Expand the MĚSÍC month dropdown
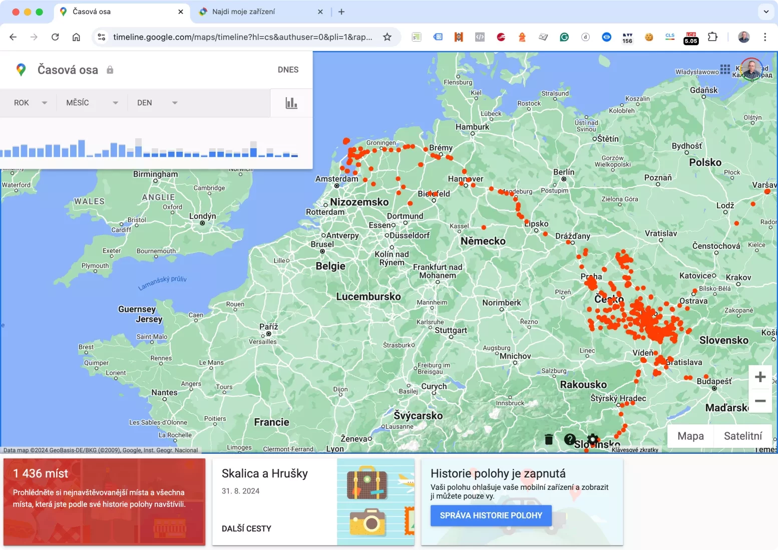The width and height of the screenshot is (778, 550). (92, 103)
